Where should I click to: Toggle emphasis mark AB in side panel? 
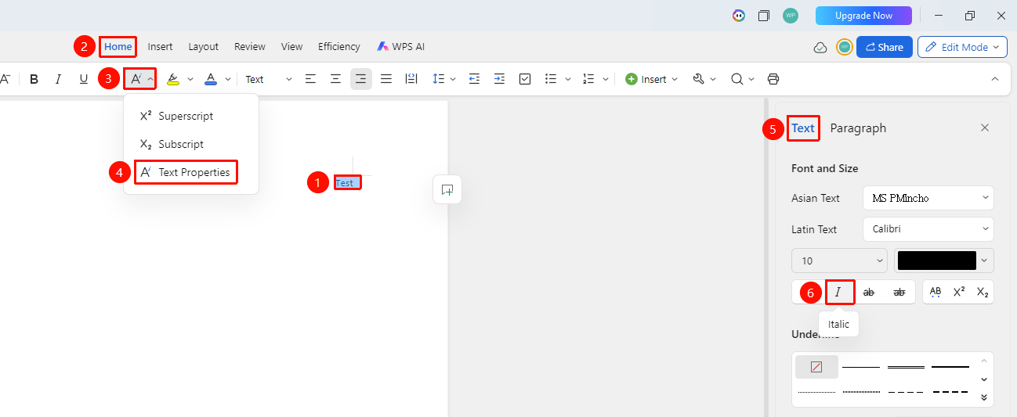coord(936,292)
